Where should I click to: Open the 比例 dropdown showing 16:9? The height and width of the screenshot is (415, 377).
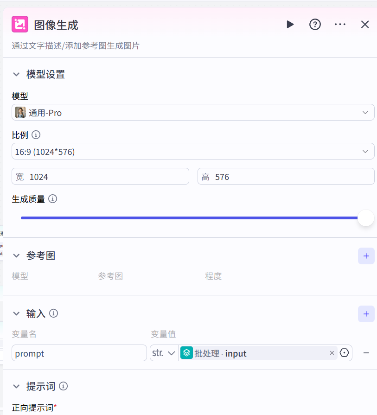tap(193, 152)
